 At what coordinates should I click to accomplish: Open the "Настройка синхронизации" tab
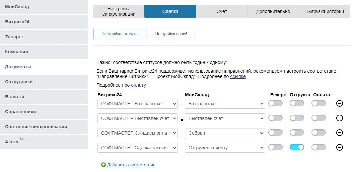click(119, 11)
